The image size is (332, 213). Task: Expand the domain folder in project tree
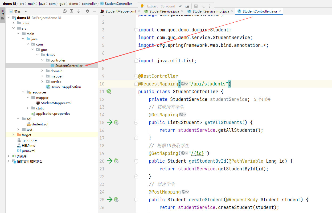click(42, 71)
